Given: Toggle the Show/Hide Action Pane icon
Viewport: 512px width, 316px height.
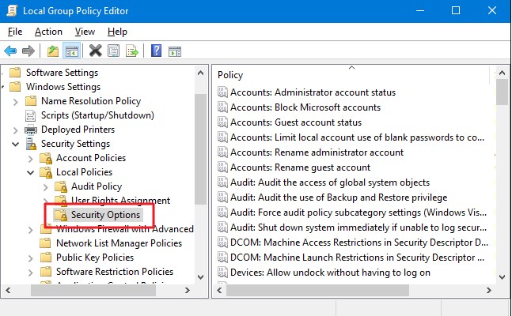Looking at the screenshot, I should [x=174, y=51].
